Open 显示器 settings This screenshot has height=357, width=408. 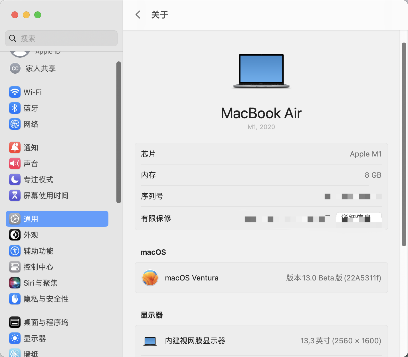(35, 338)
